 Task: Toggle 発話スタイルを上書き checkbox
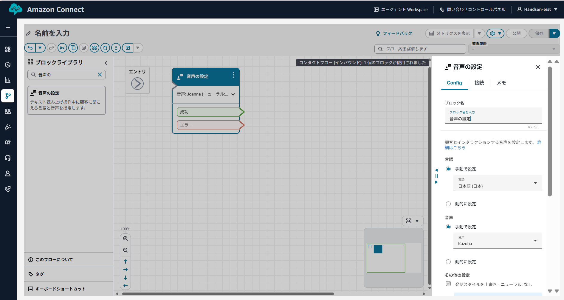tap(448, 284)
